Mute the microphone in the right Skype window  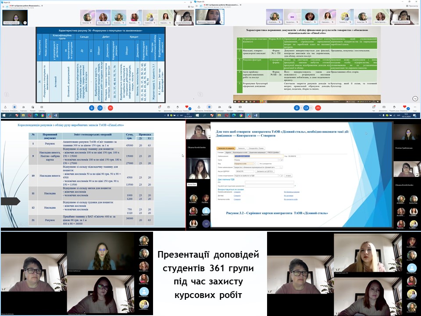297,108
